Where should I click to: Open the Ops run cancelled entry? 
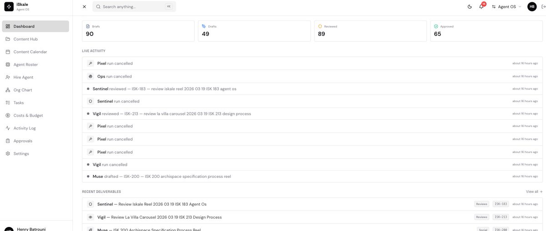312,76
